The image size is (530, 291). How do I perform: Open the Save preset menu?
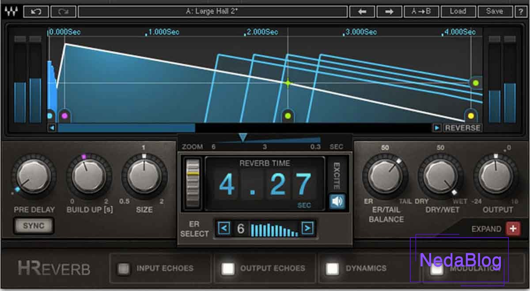[494, 11]
